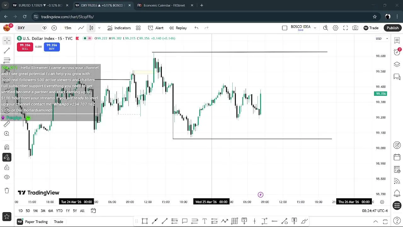The width and height of the screenshot is (403, 227).
Task: Click Save under BOSCO IDEA
Action: [300, 30]
